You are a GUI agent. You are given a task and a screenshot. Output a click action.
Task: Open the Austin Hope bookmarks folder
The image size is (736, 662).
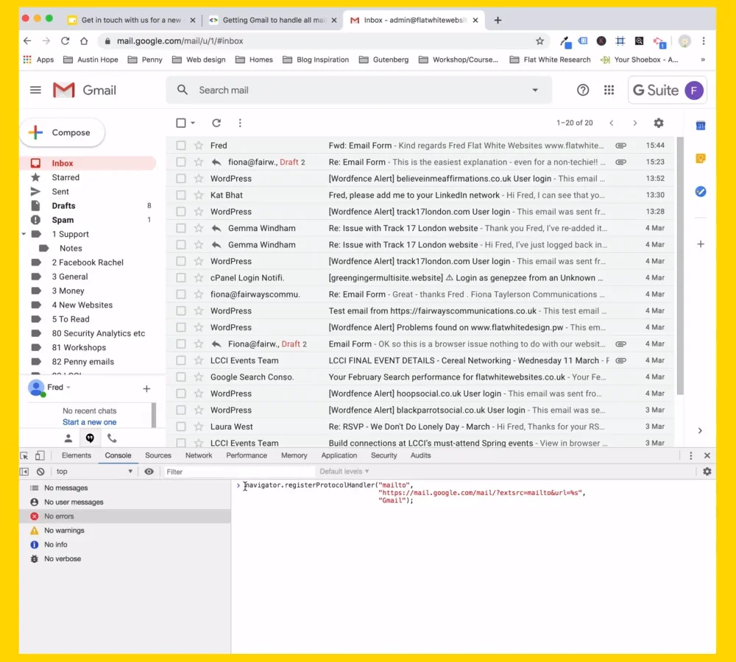pos(91,60)
